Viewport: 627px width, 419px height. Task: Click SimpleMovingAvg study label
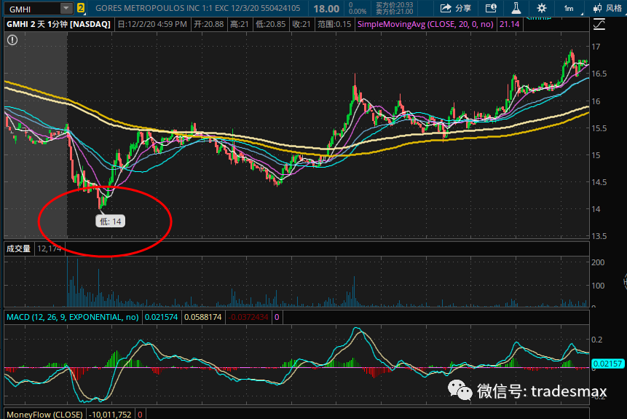(x=425, y=25)
